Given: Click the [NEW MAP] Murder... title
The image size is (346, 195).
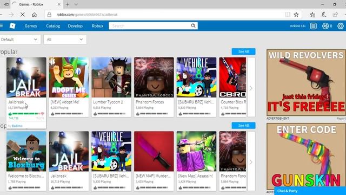Looking at the screenshot, I should (x=153, y=176).
